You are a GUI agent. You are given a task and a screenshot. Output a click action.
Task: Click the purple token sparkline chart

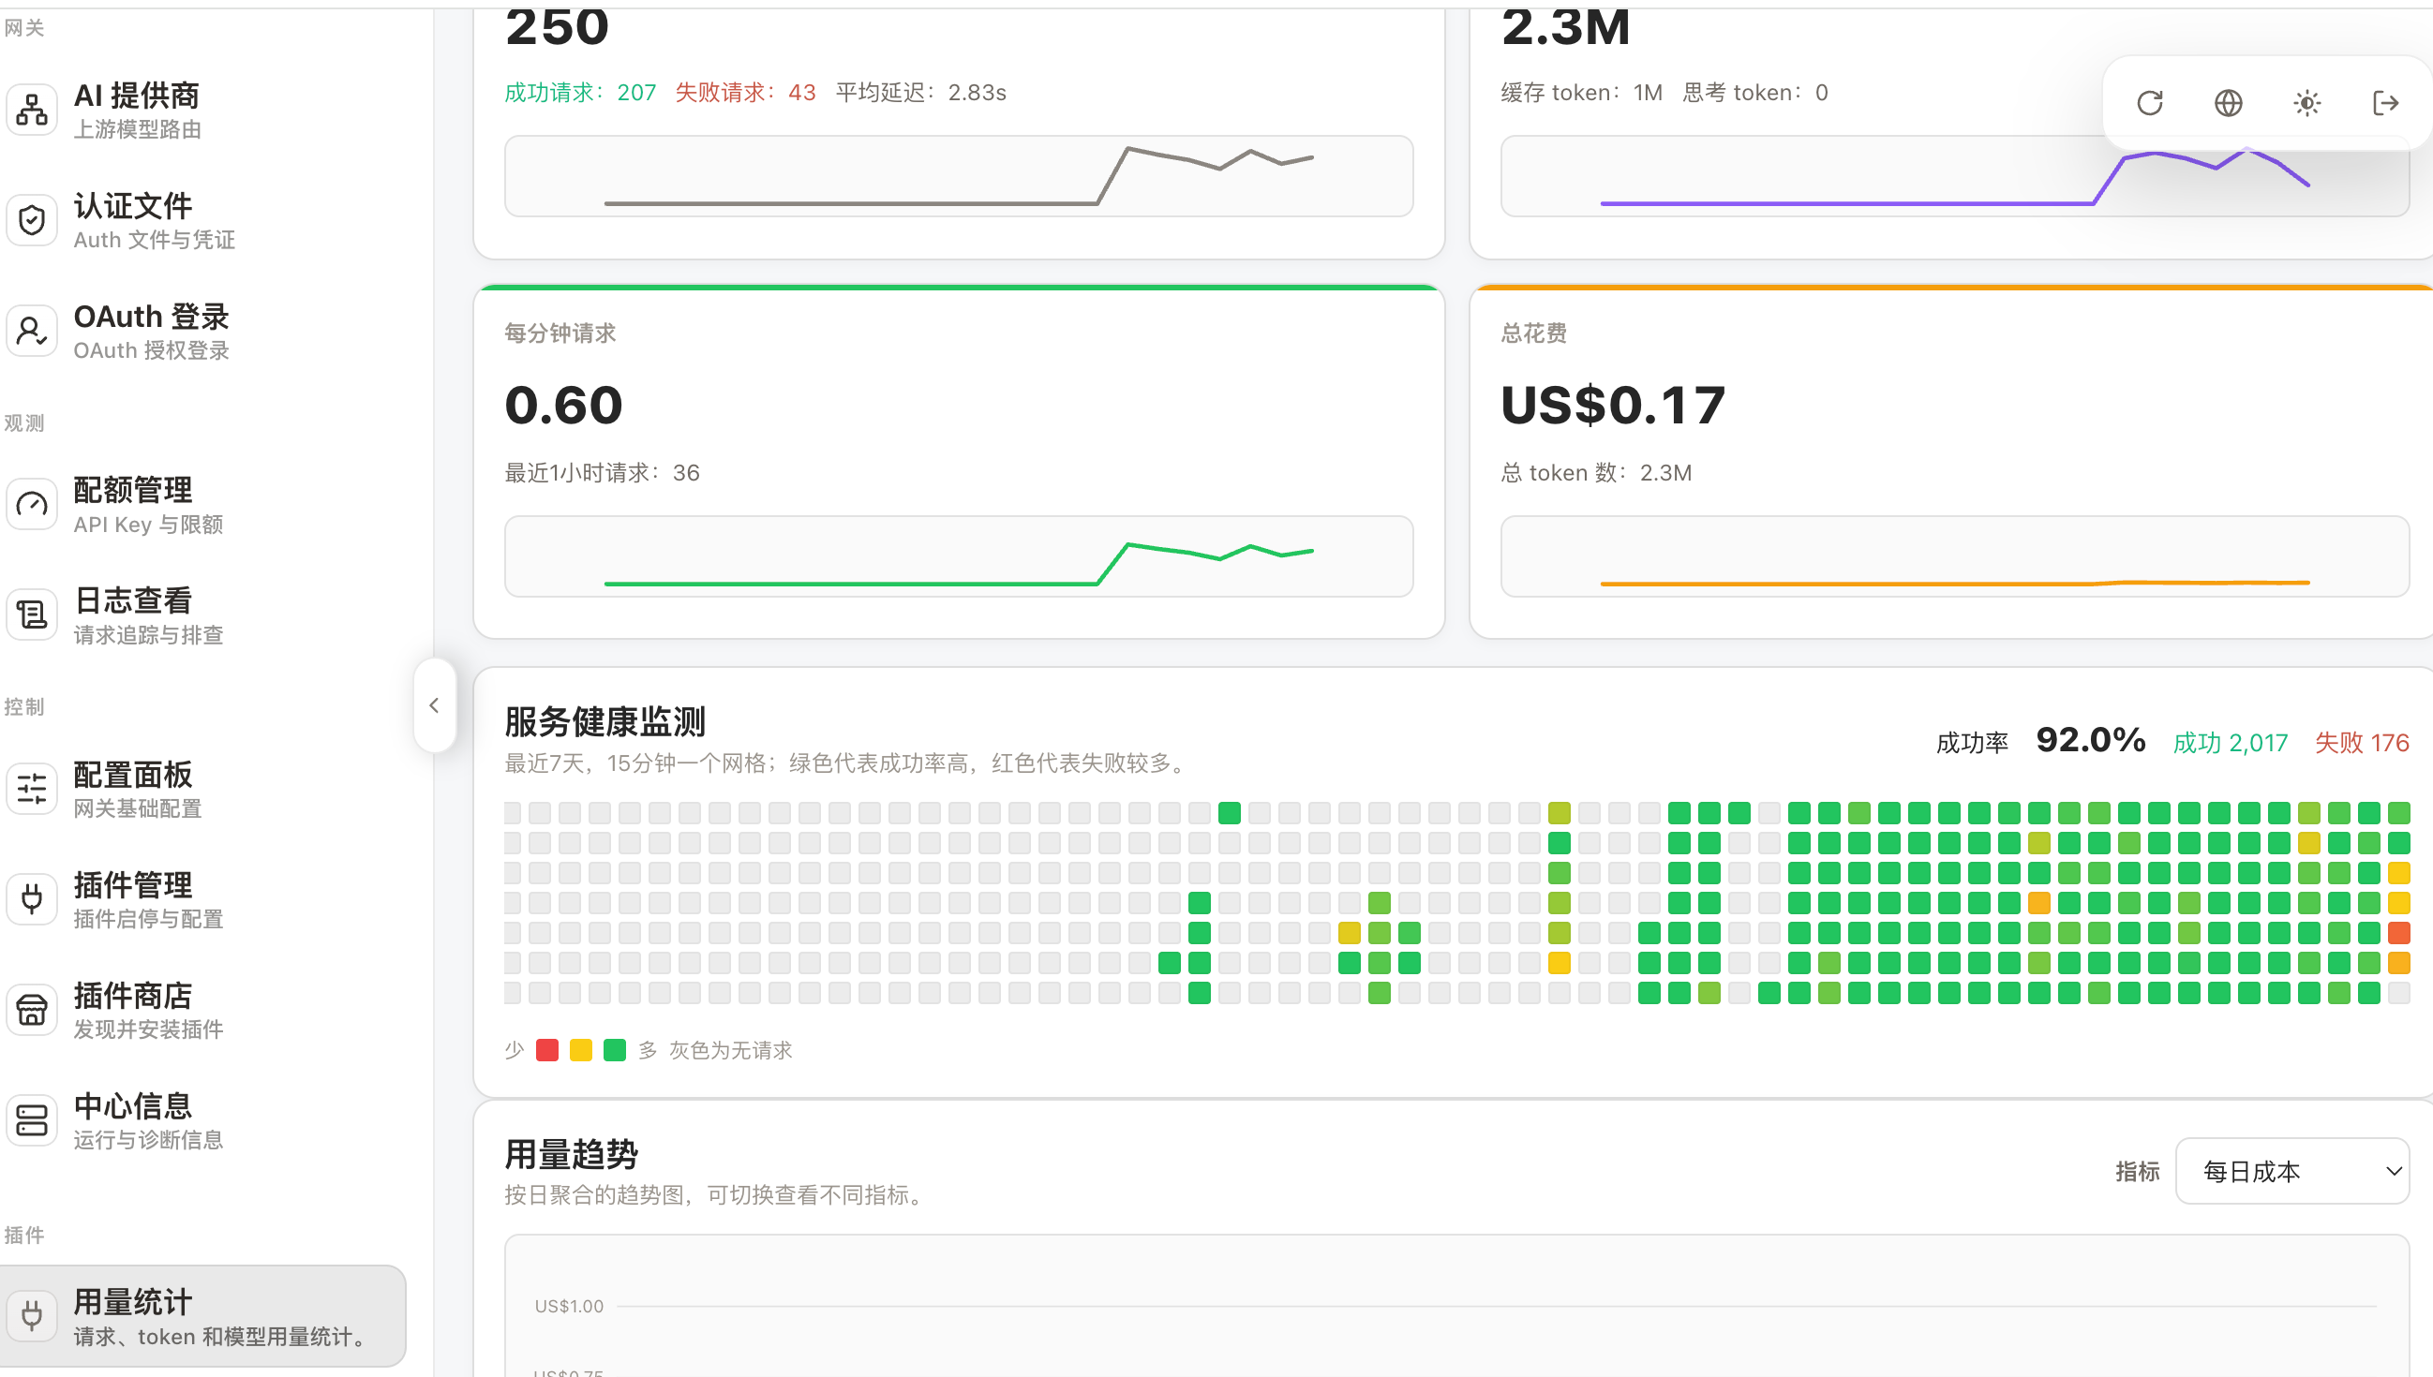click(x=1954, y=176)
